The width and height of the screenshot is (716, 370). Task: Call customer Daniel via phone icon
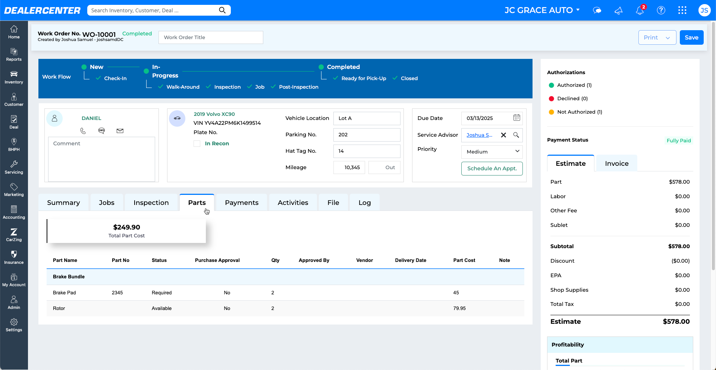point(83,131)
